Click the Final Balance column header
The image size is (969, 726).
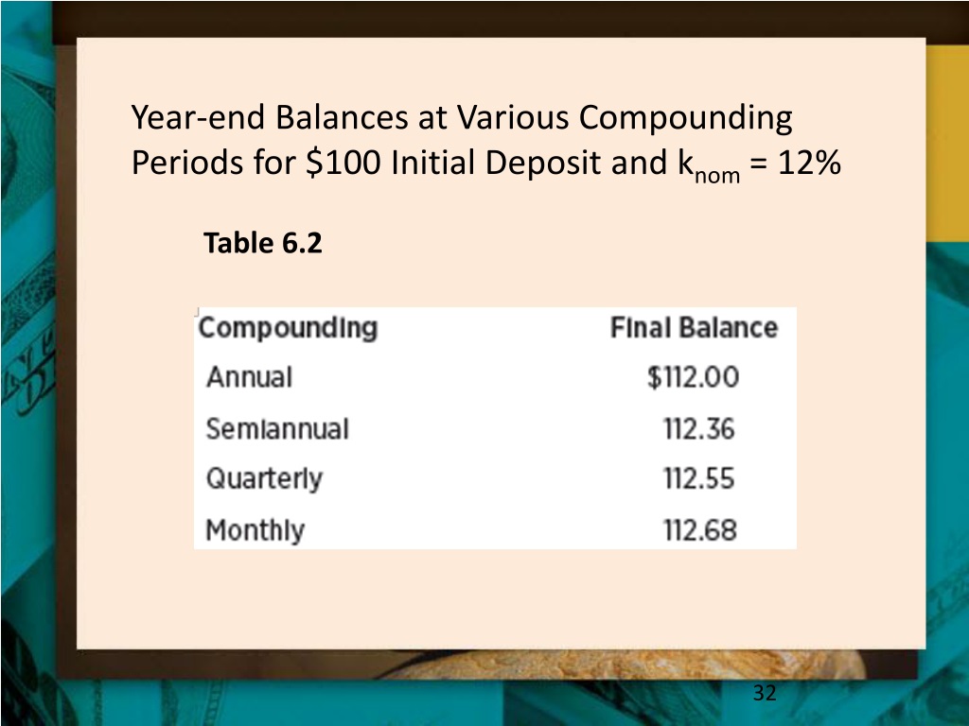pos(694,328)
